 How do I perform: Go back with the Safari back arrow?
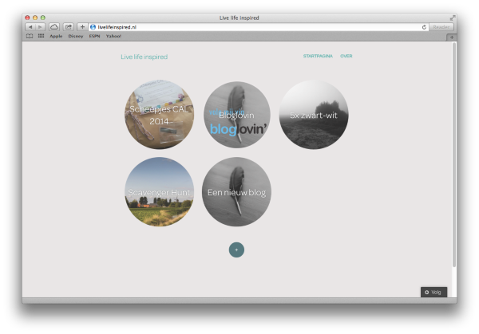(x=30, y=27)
